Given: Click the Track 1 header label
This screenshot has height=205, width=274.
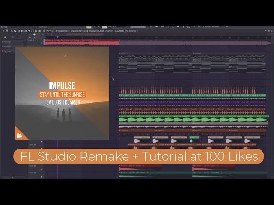Looking at the screenshot, I should (x=30, y=40).
